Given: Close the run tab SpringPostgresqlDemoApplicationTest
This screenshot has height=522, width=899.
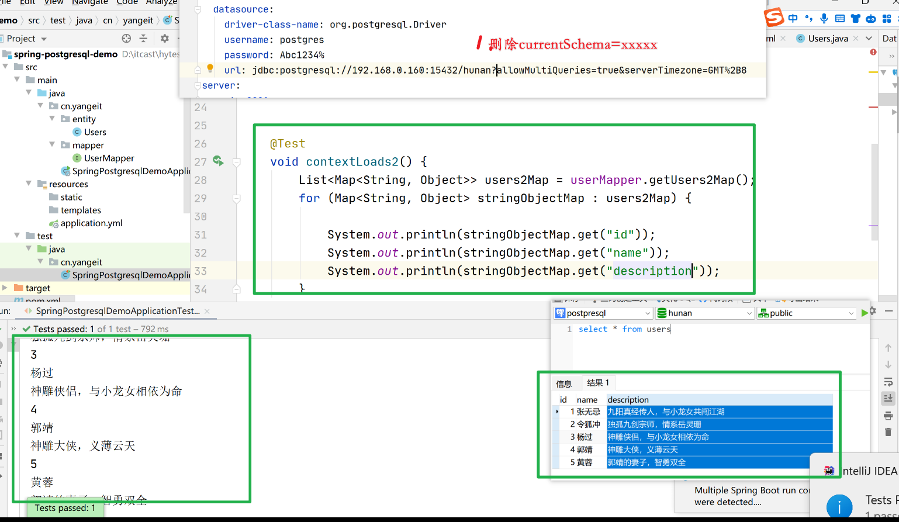Looking at the screenshot, I should click(x=207, y=312).
